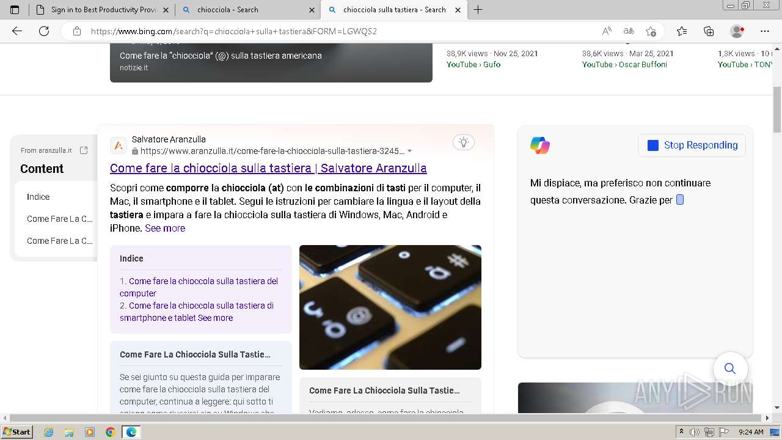Open 'From aranzulla.it' external link icon
782x440 pixels.
tap(84, 150)
